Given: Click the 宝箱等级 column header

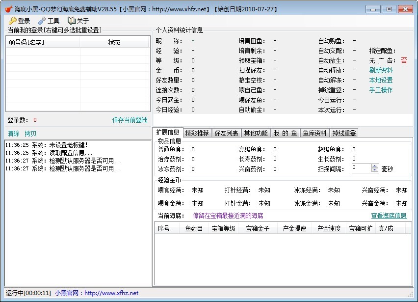Looking at the screenshot, I should [223, 228].
